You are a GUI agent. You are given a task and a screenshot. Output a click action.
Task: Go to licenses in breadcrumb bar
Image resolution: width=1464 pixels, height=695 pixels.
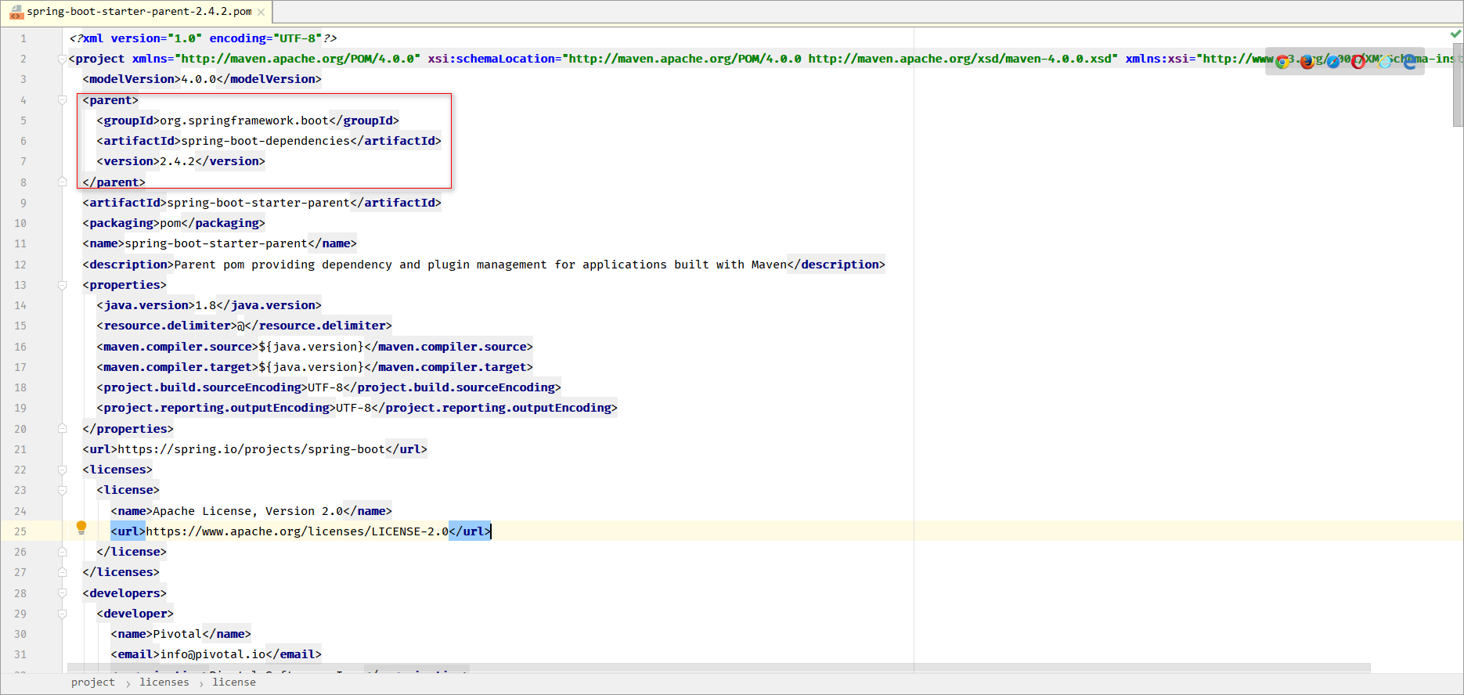(x=164, y=682)
